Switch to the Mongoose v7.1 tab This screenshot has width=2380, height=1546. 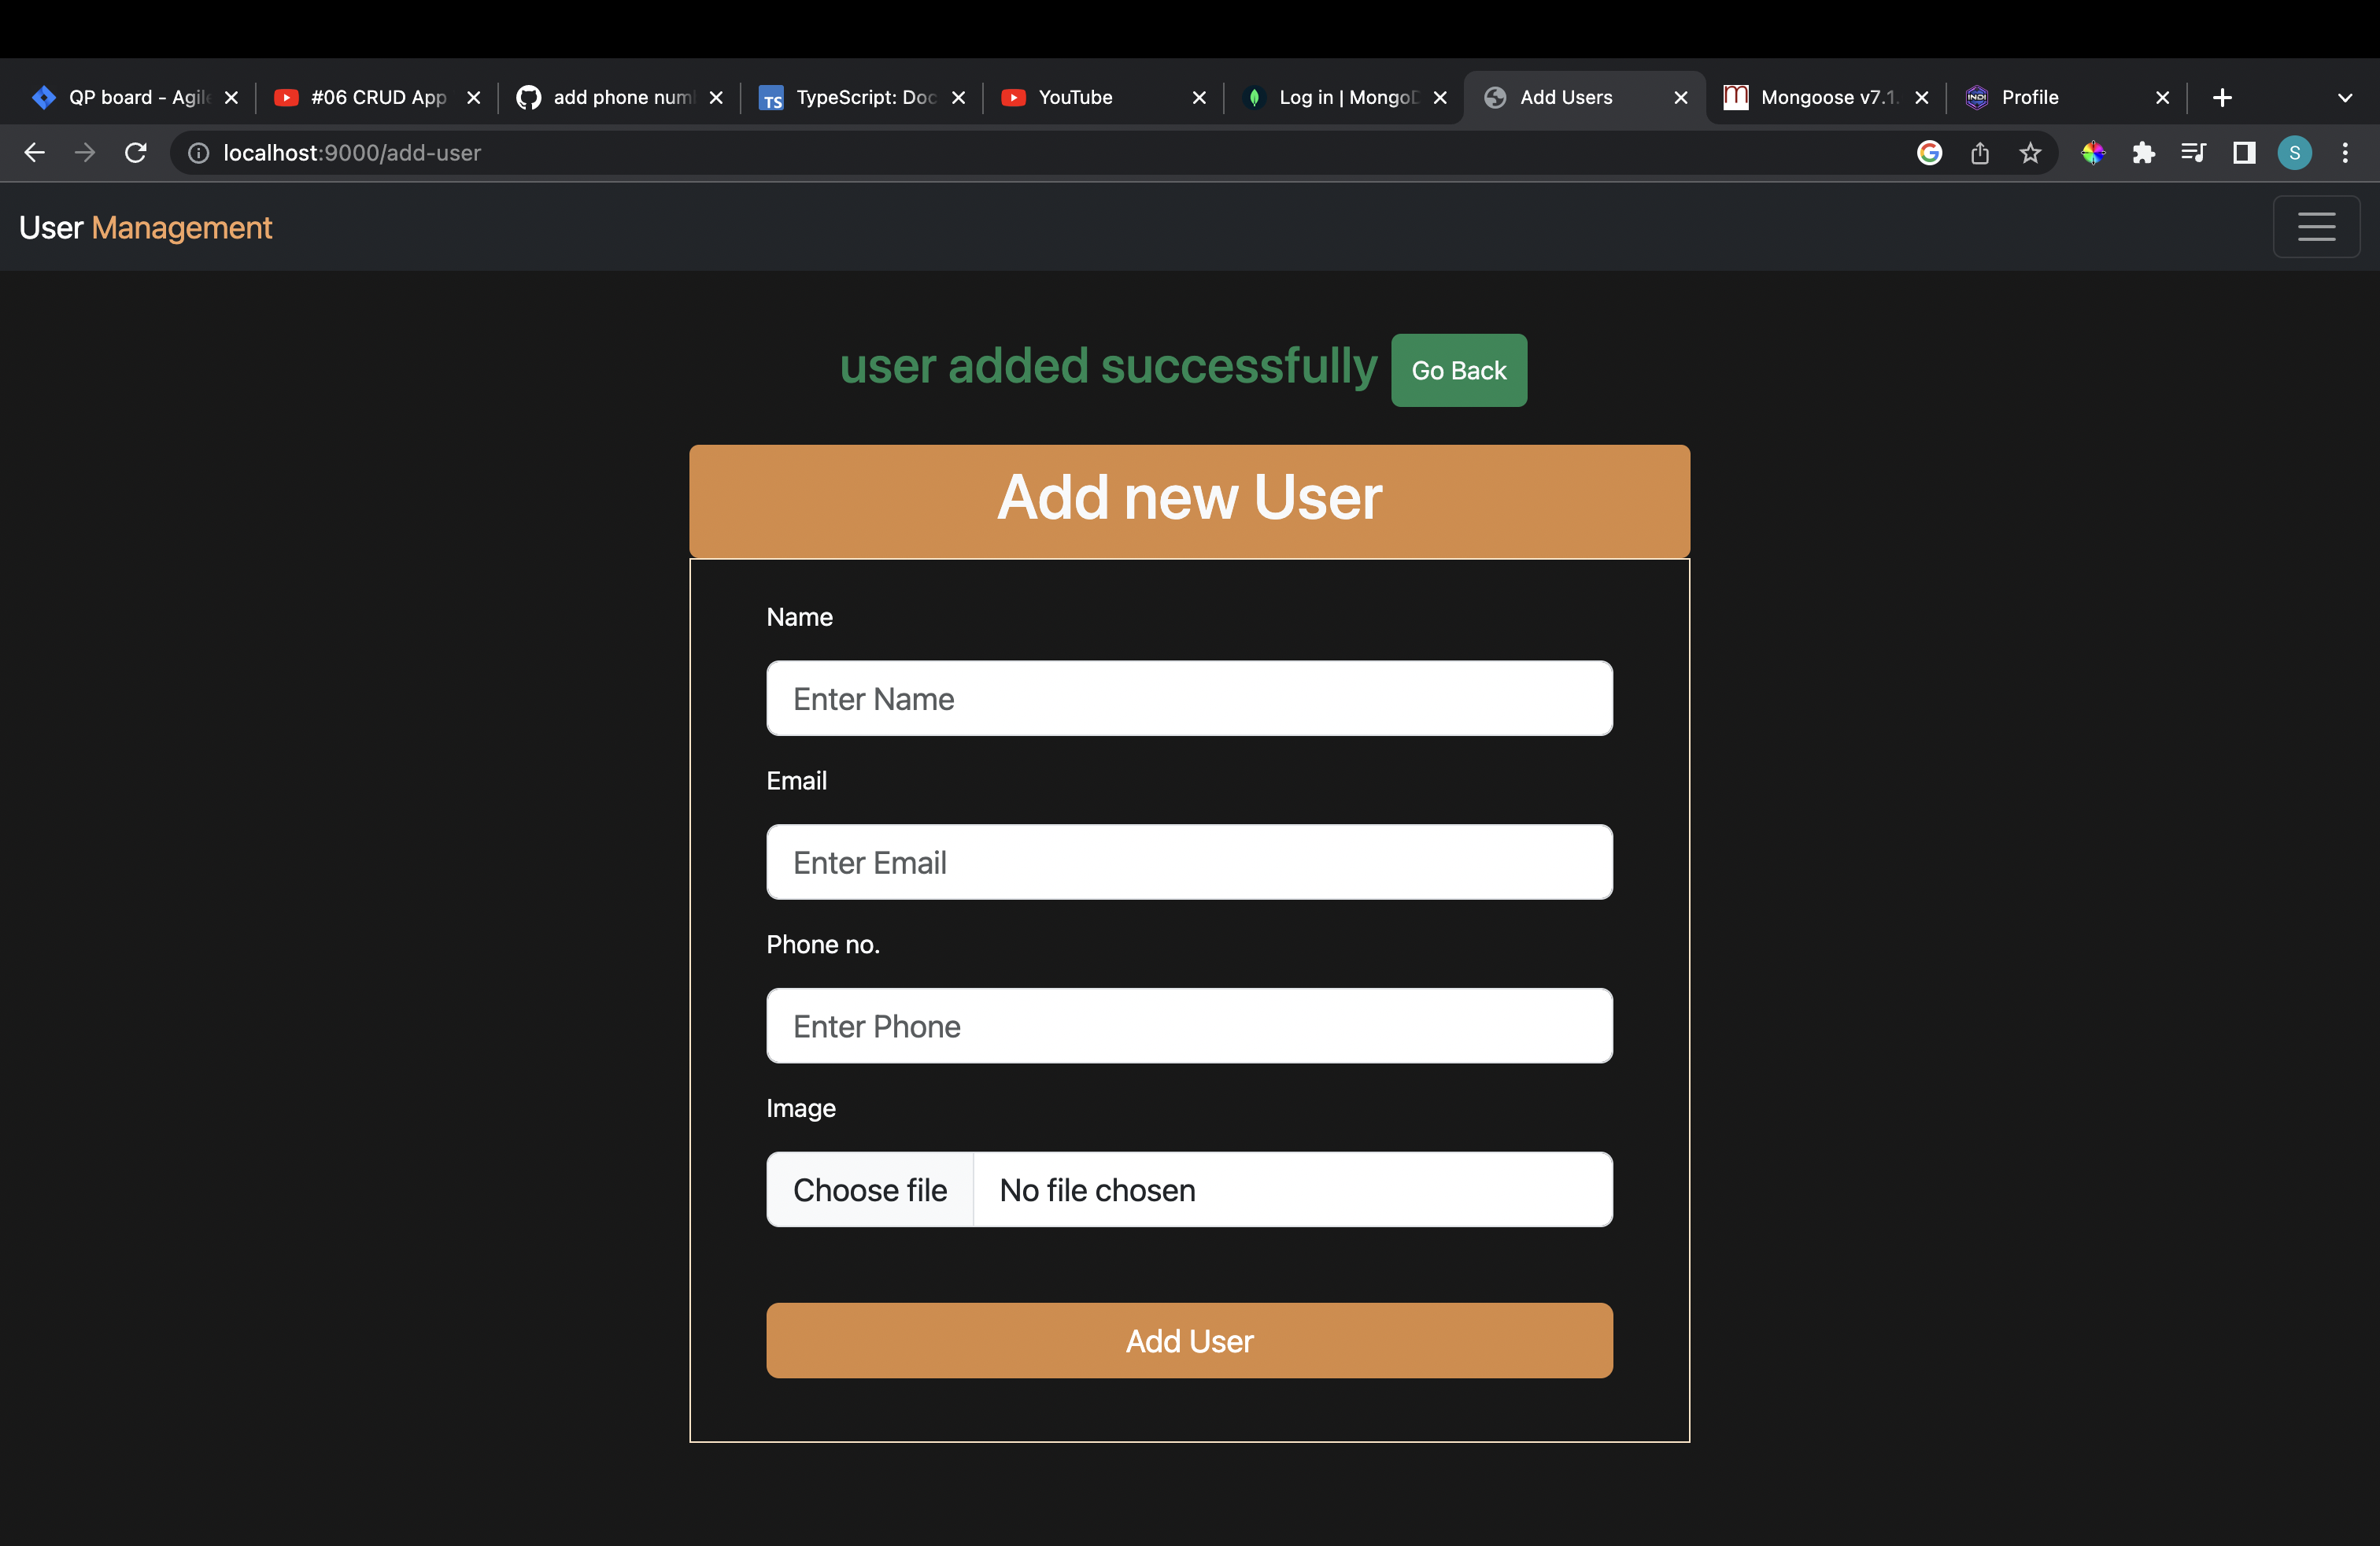point(1825,97)
